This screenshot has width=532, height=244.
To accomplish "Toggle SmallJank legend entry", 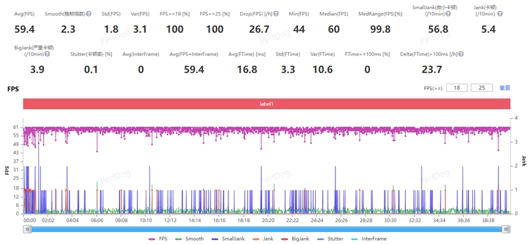I will (x=227, y=239).
